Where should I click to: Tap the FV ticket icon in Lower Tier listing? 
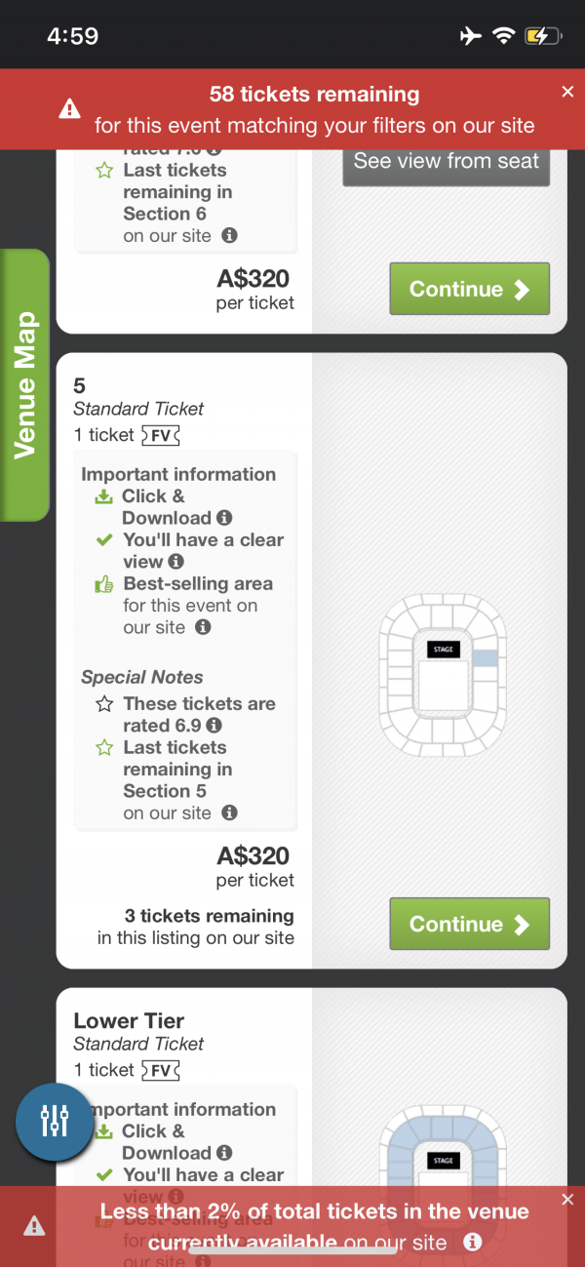pos(161,1070)
